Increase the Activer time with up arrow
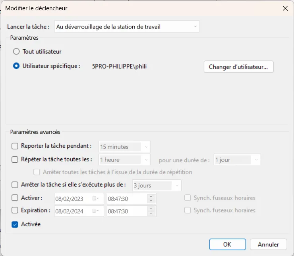Screen dimensions: 294x256 click(x=151, y=196)
